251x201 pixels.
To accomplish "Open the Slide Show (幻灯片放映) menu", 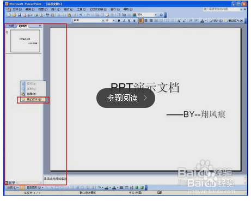I will (x=98, y=9).
